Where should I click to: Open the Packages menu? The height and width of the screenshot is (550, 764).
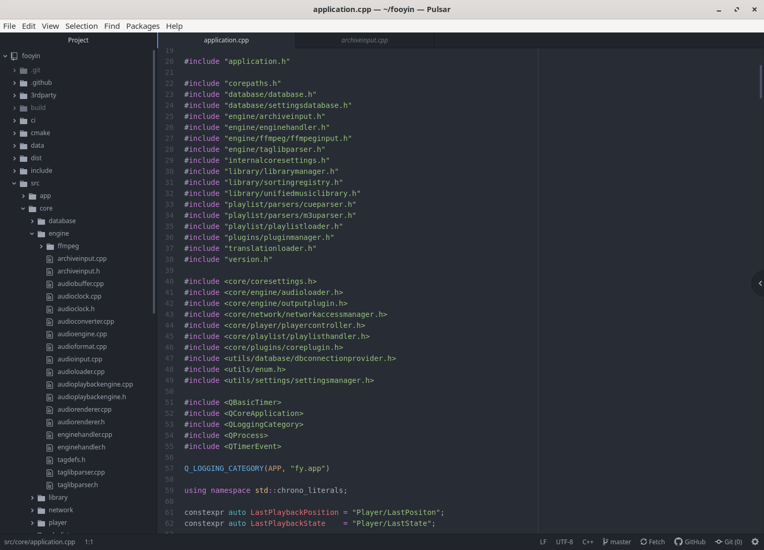(143, 26)
